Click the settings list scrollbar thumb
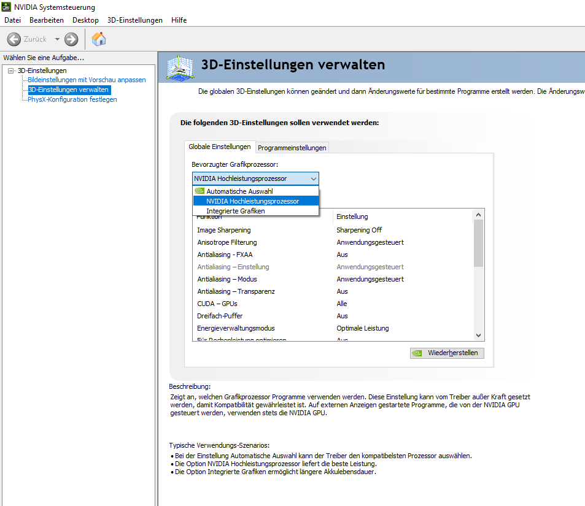The image size is (585, 506). pyautogui.click(x=479, y=243)
